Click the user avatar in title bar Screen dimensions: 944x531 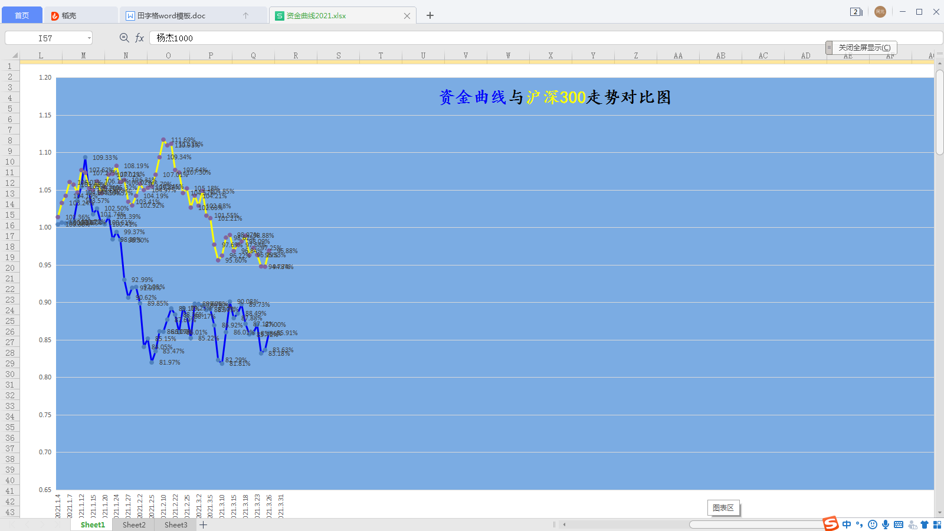point(880,12)
